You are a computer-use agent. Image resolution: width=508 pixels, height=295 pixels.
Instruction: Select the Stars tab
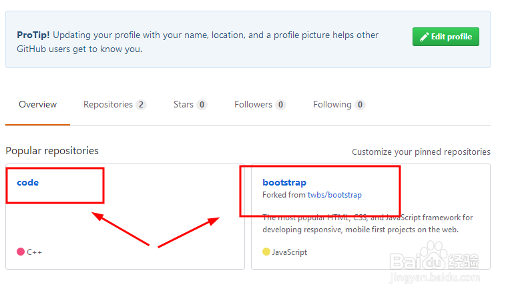point(190,105)
